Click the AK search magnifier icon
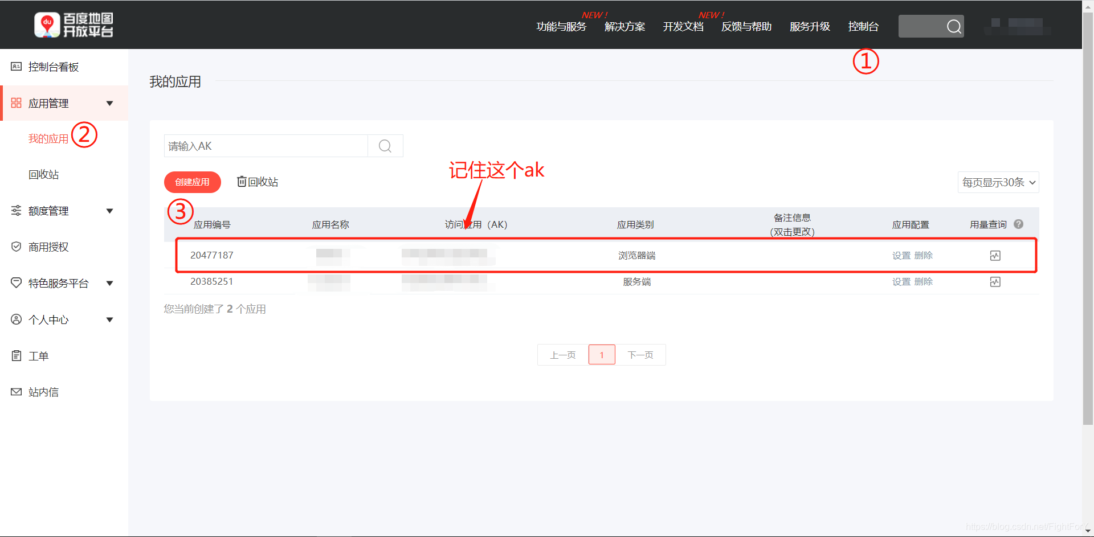1094x537 pixels. pyautogui.click(x=385, y=146)
